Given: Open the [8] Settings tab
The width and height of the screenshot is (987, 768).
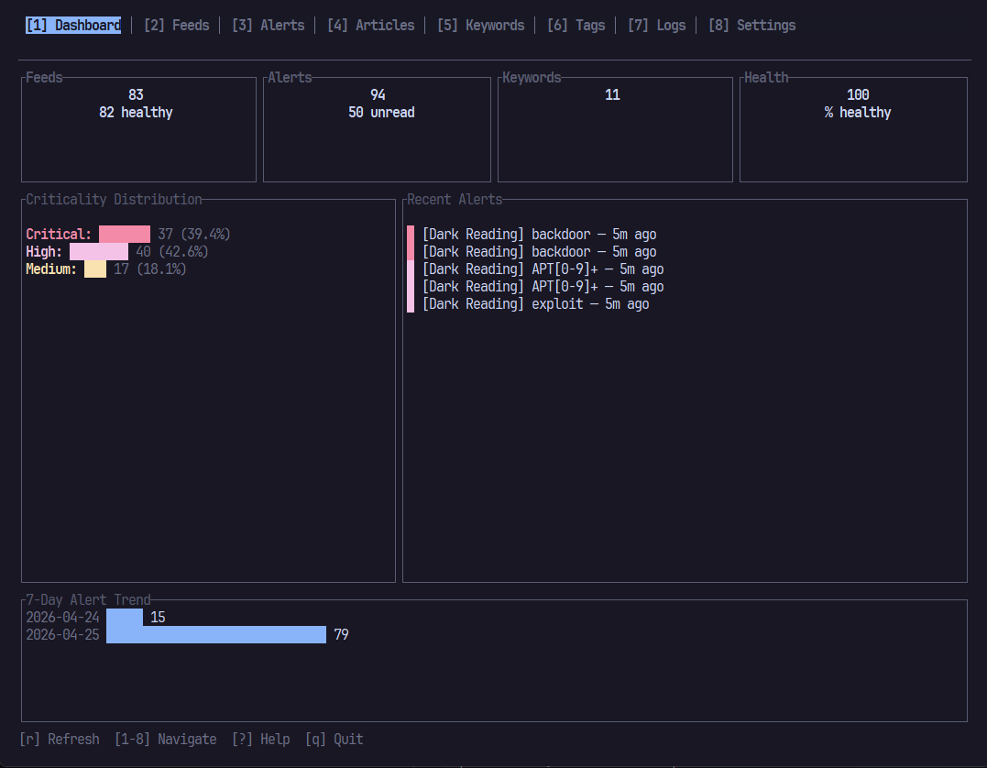Looking at the screenshot, I should click(751, 25).
